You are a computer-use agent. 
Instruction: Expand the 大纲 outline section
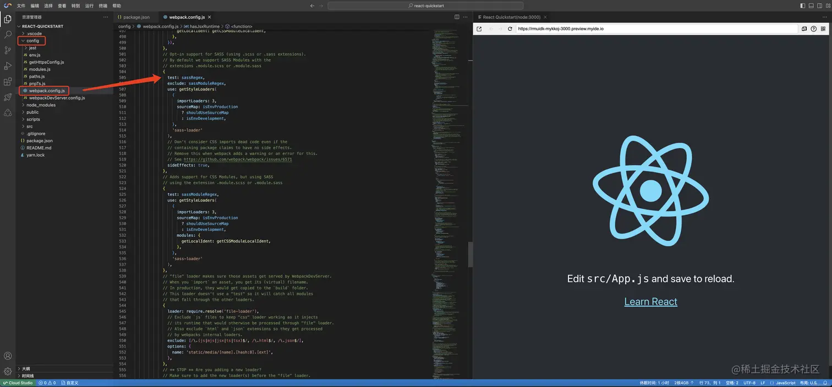point(64,369)
